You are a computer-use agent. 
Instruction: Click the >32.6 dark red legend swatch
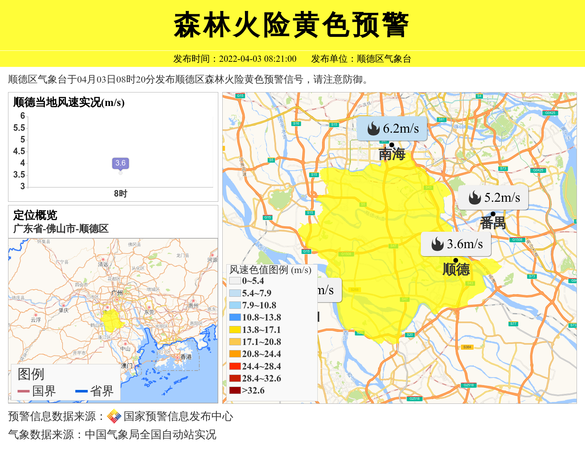pyautogui.click(x=235, y=390)
